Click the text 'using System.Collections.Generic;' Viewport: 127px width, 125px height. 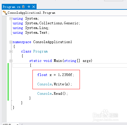pyautogui.click(x=47, y=23)
